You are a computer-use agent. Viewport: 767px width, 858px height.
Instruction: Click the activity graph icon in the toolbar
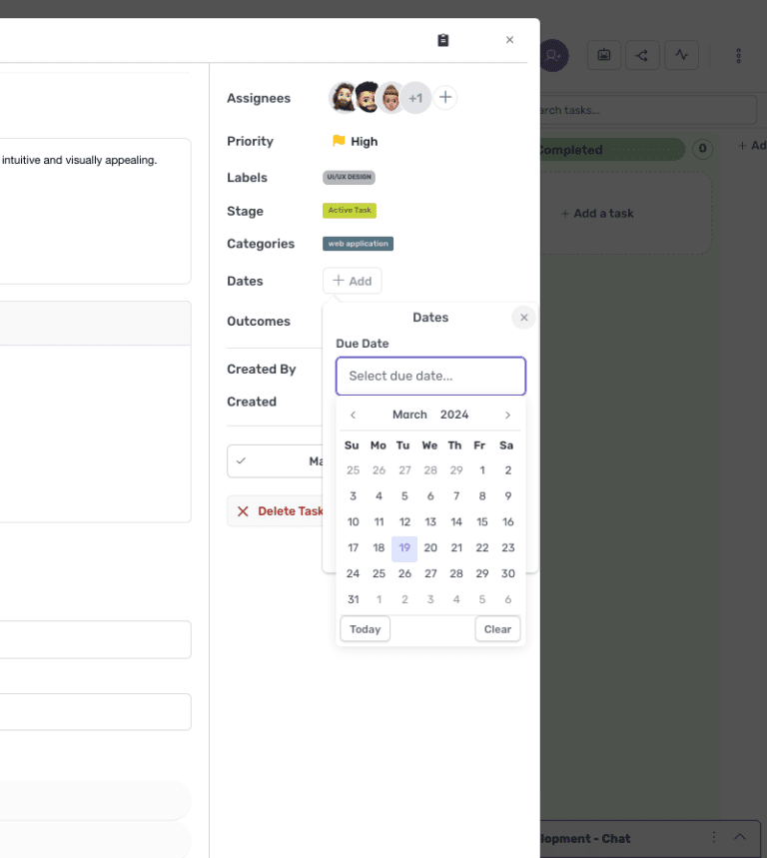tap(681, 55)
